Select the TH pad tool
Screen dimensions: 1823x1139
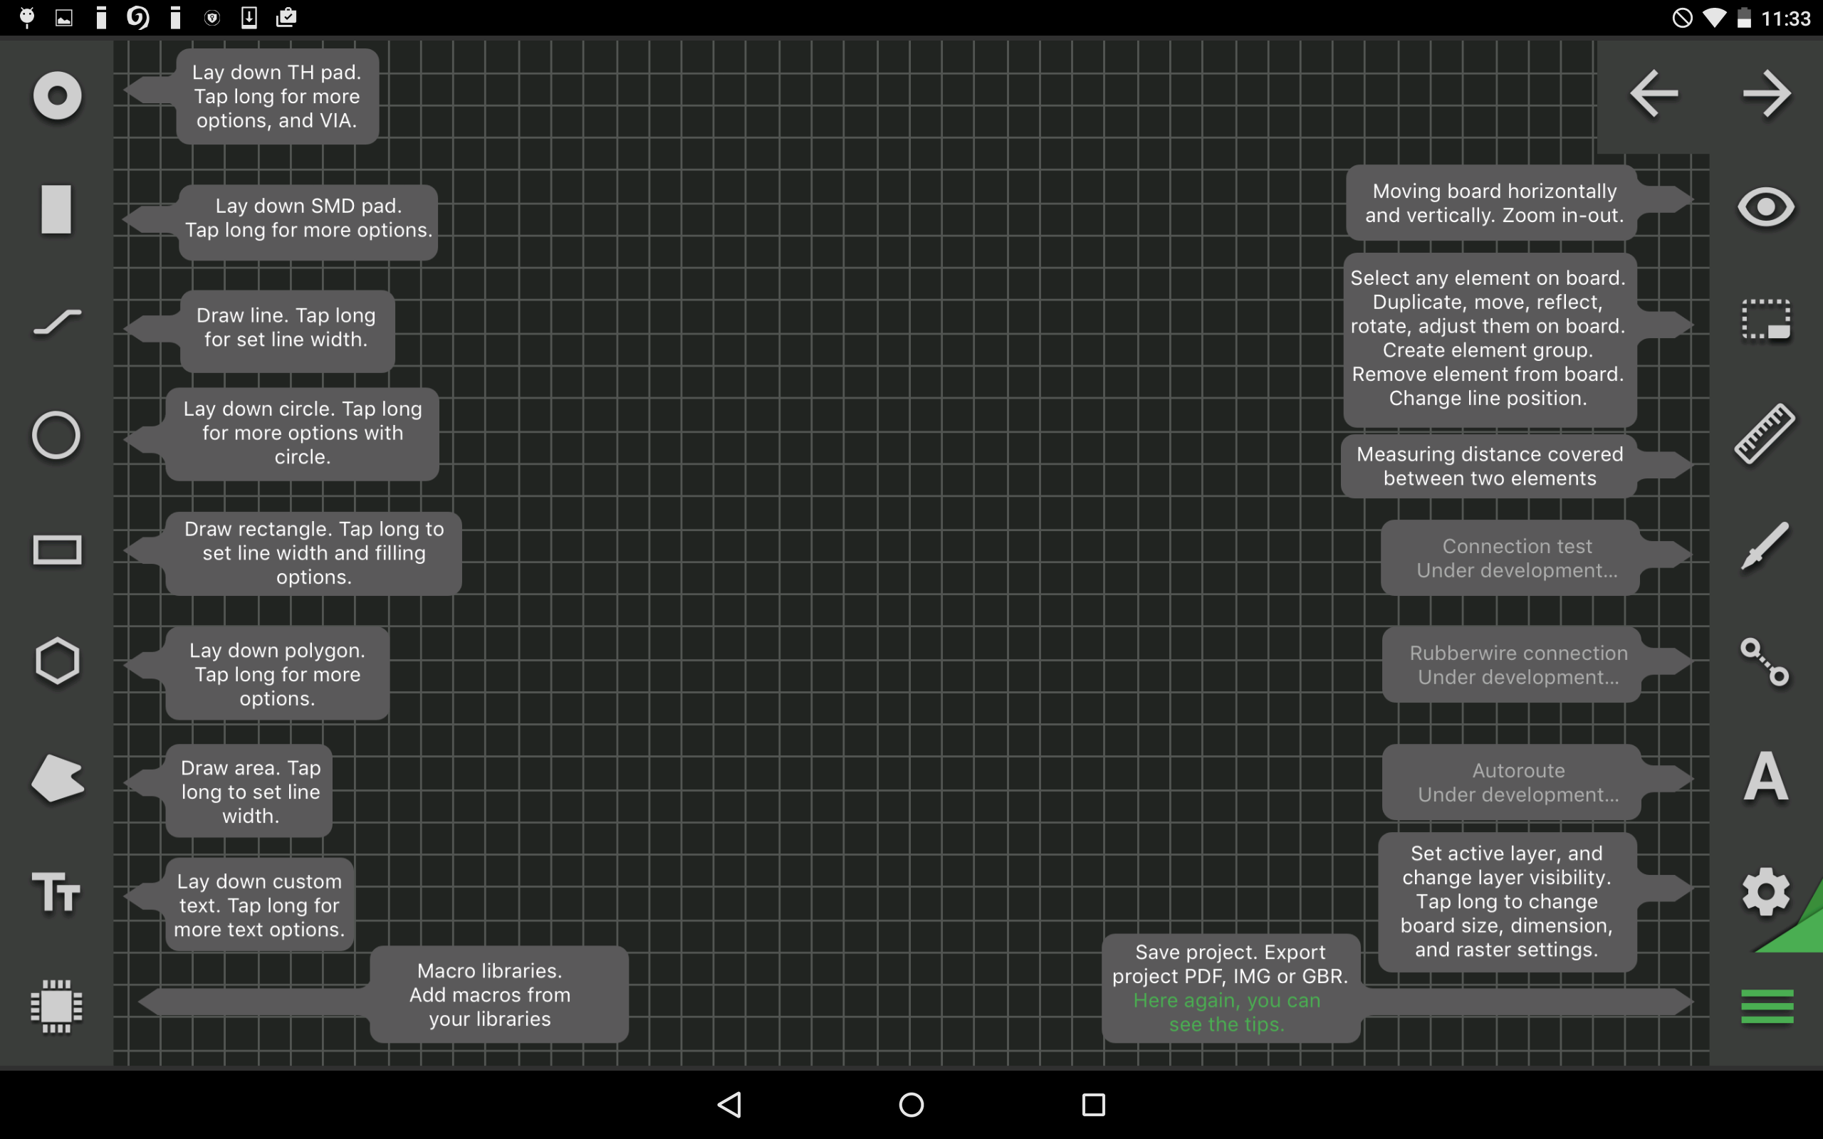pyautogui.click(x=56, y=95)
